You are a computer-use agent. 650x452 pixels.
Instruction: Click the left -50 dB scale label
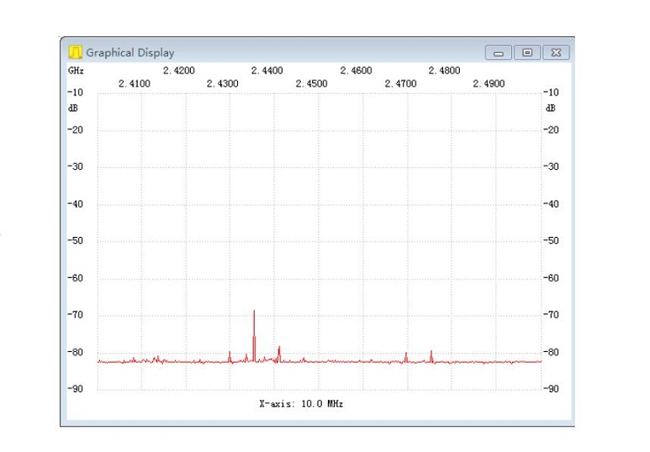point(75,241)
